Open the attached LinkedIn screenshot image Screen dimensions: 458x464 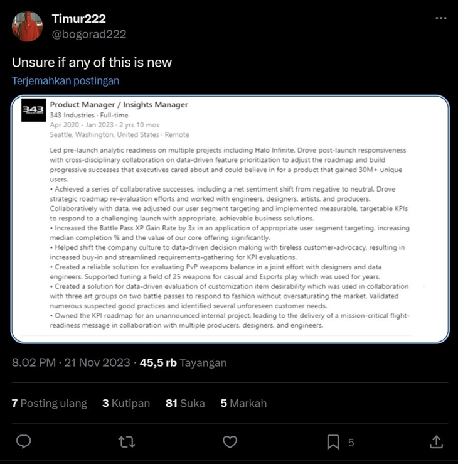click(230, 219)
